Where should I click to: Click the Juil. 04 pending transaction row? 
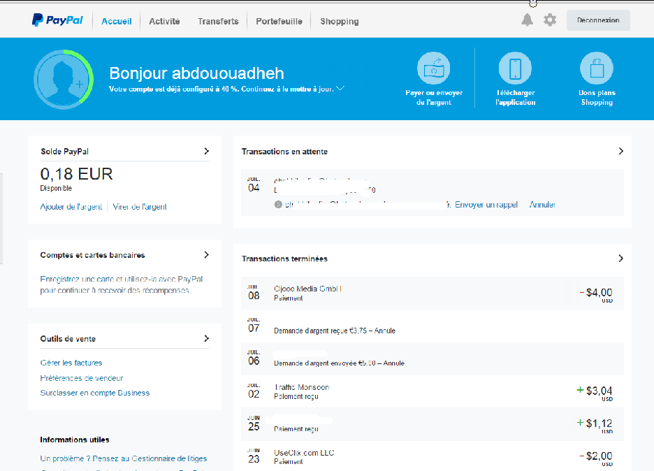click(x=432, y=192)
